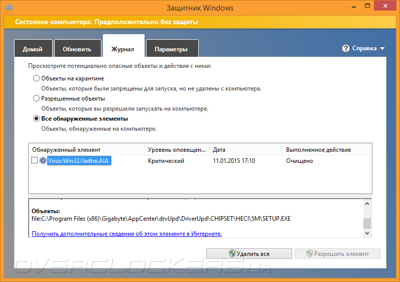The image size is (400, 282).
Task: Go to the Параметры tab
Action: coord(172,49)
